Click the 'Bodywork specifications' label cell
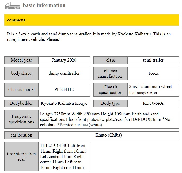 tap(21, 119)
